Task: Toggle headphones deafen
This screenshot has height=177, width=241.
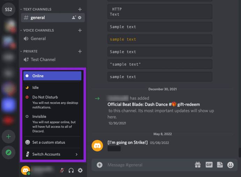Action: (x=71, y=170)
